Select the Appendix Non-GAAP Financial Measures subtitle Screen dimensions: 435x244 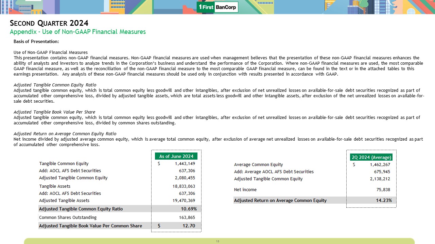click(78, 32)
